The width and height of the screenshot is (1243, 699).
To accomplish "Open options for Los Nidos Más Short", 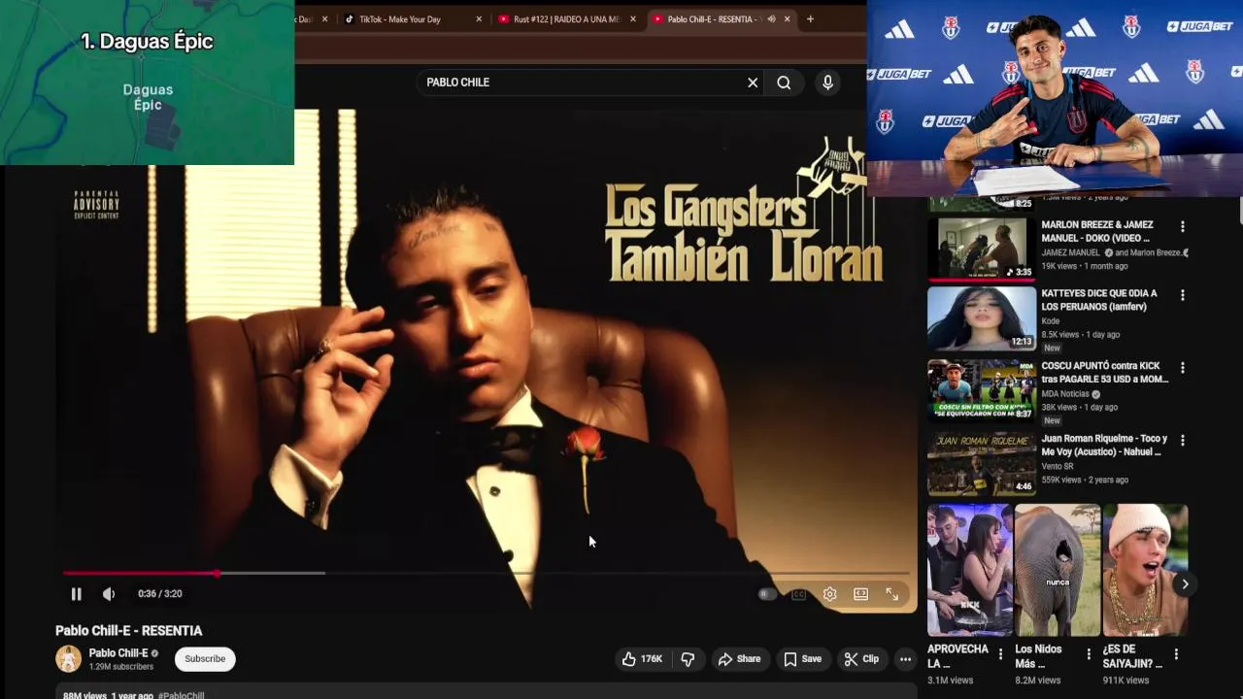I will tap(1088, 654).
